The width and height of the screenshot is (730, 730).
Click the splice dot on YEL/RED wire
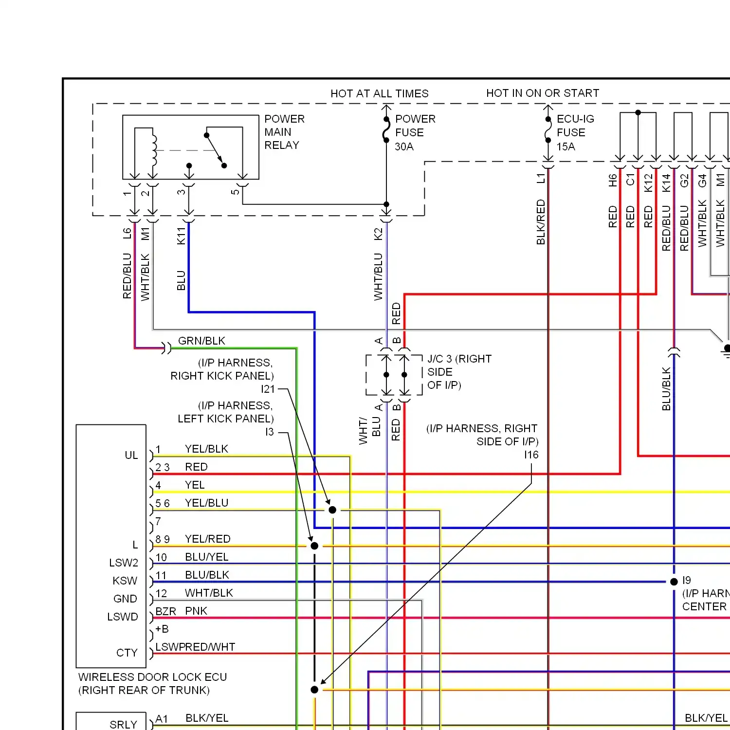tap(314, 546)
